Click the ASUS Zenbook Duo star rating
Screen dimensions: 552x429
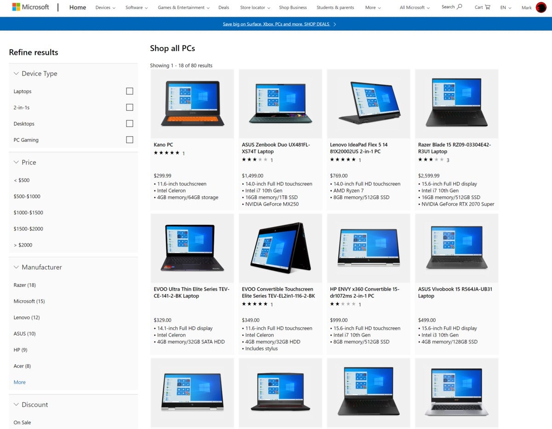pos(255,160)
